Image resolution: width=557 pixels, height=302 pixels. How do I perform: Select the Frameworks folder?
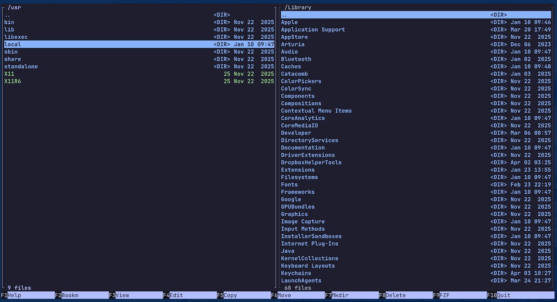tap(416, 192)
